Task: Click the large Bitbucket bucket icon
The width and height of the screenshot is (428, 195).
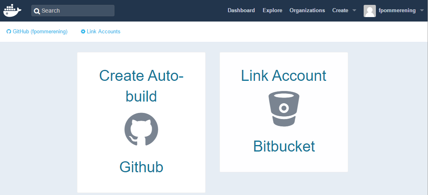Action: (x=284, y=108)
